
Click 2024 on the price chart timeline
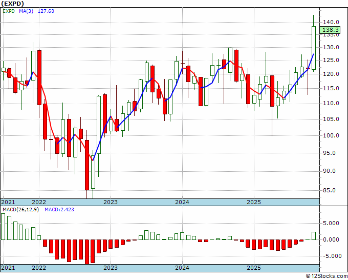click(x=182, y=202)
